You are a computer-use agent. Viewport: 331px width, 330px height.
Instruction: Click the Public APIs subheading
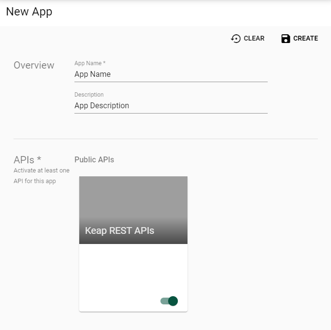pos(94,159)
